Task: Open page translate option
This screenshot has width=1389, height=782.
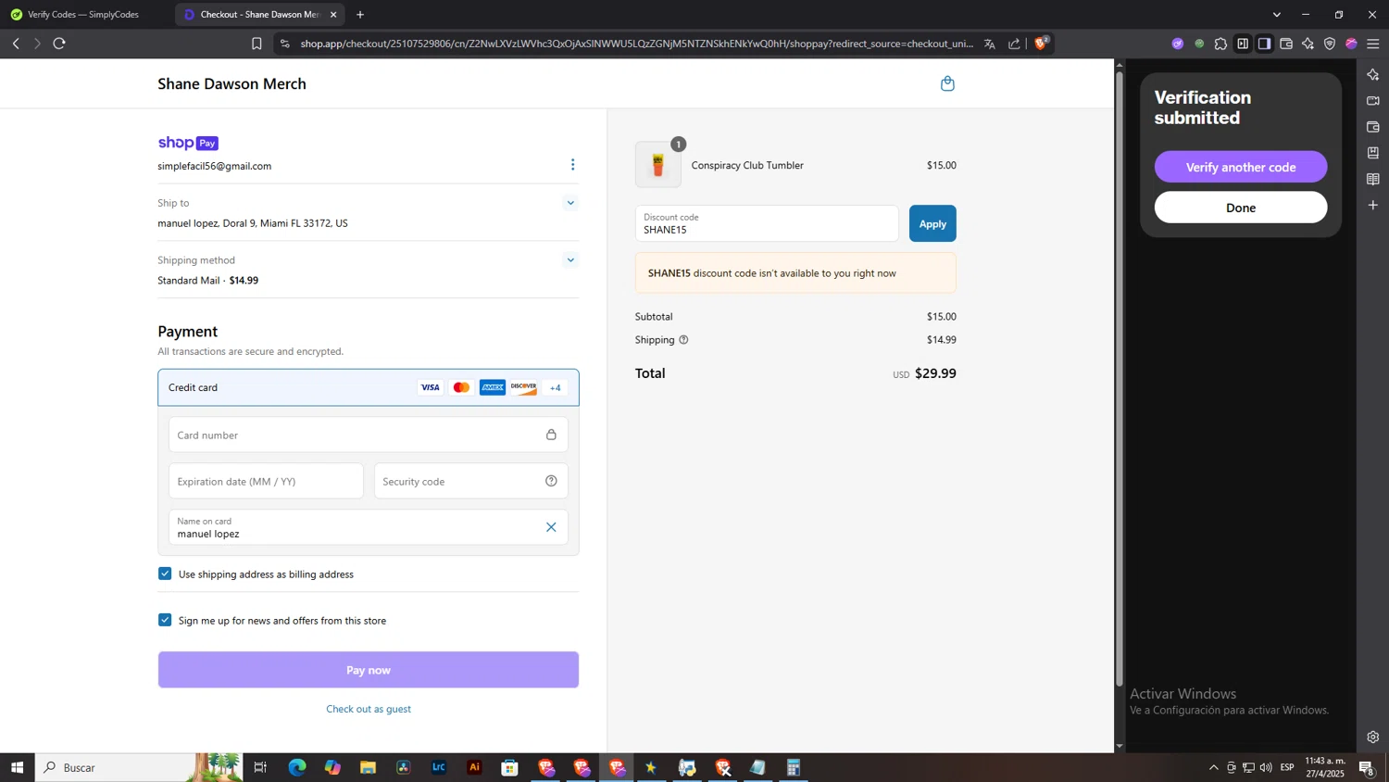Action: 990,44
